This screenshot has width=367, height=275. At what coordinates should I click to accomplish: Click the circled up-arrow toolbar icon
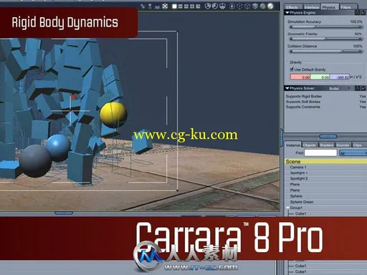click(232, 6)
